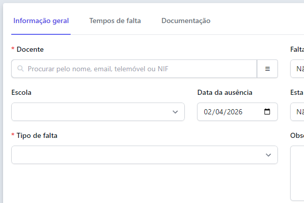
Task: Click the magnifier icon in Docente field
Action: pos(20,69)
